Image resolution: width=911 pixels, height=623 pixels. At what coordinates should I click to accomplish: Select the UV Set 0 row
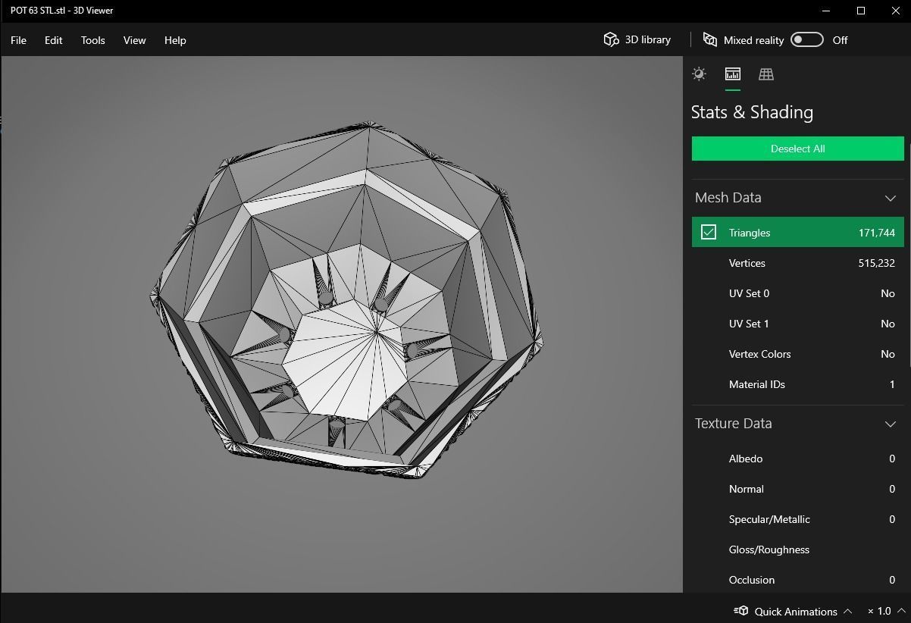point(797,293)
